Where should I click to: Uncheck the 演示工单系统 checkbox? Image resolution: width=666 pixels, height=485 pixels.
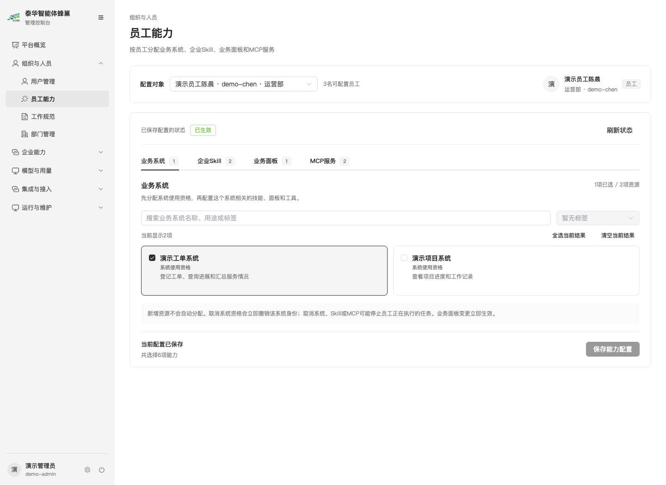tap(152, 258)
